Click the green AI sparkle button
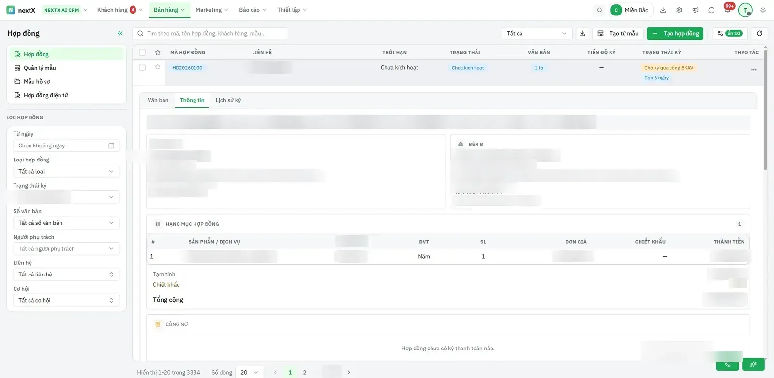Viewport: 774px width, 378px height. click(753, 364)
